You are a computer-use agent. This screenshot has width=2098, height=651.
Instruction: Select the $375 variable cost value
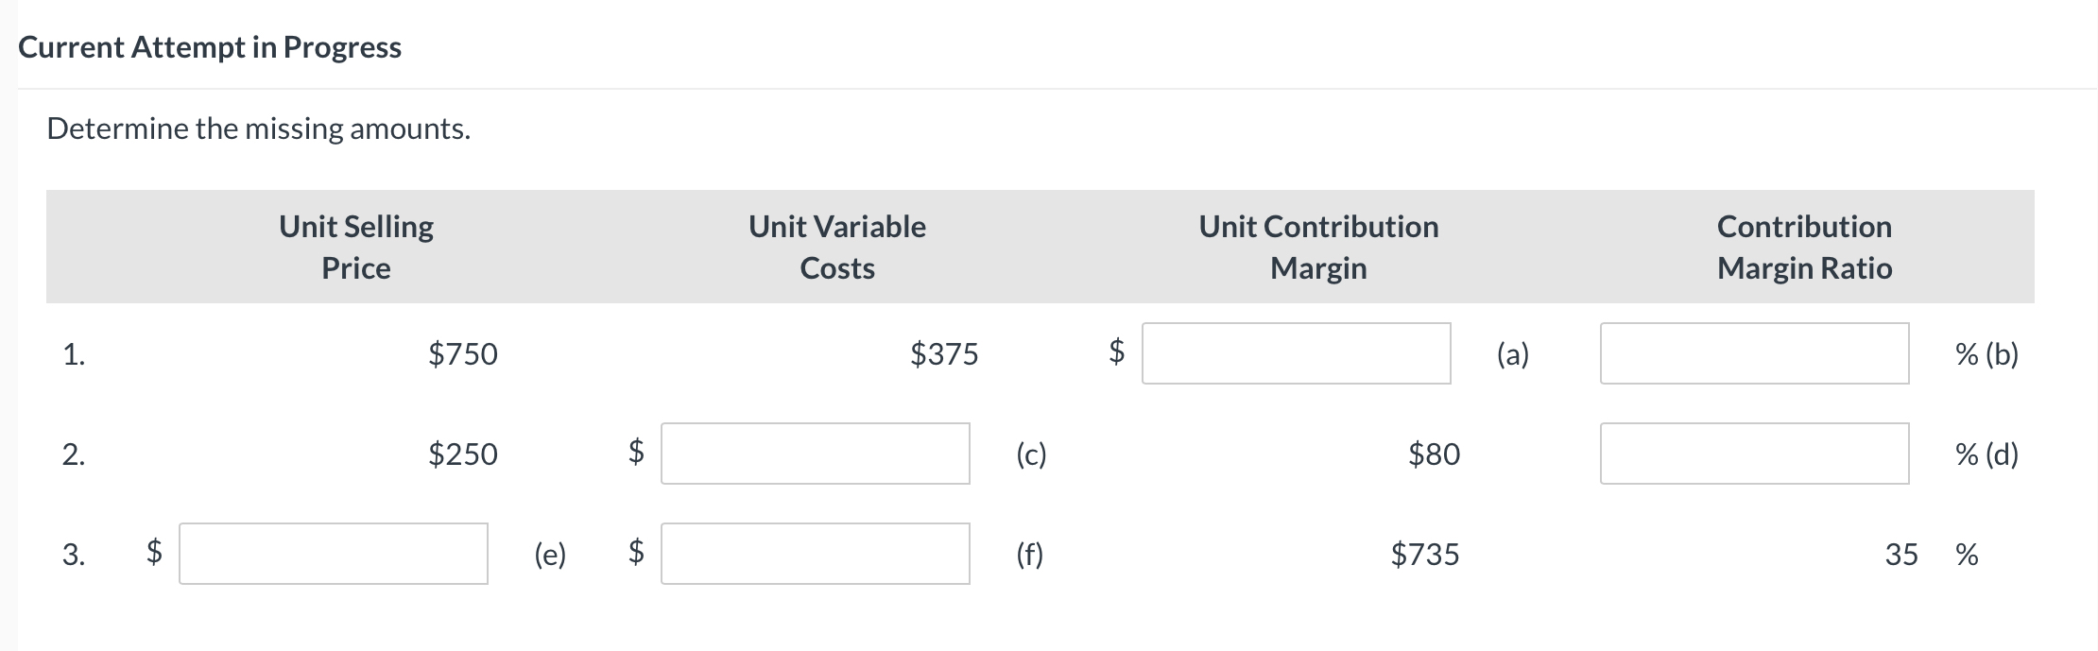point(944,354)
